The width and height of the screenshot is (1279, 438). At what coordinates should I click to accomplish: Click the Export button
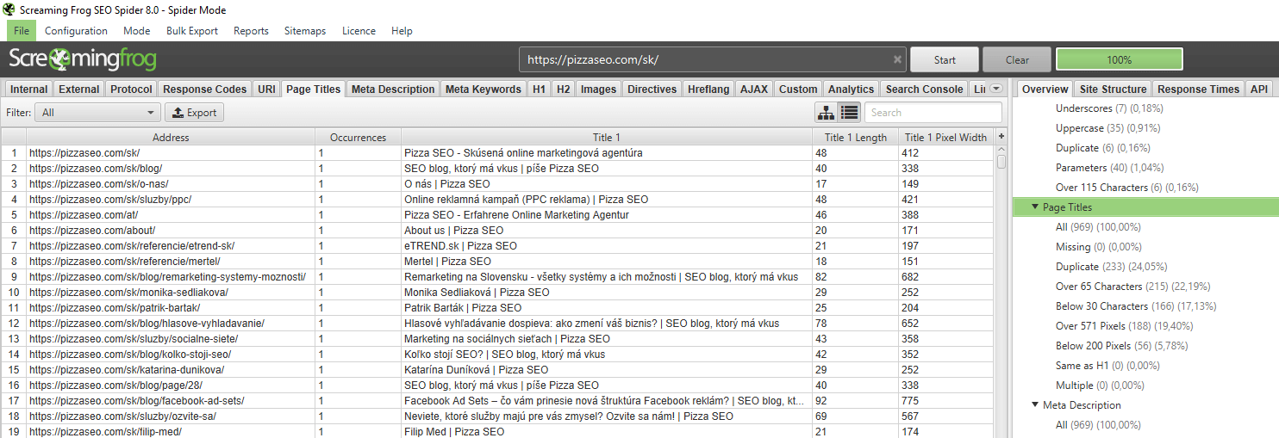pos(194,113)
